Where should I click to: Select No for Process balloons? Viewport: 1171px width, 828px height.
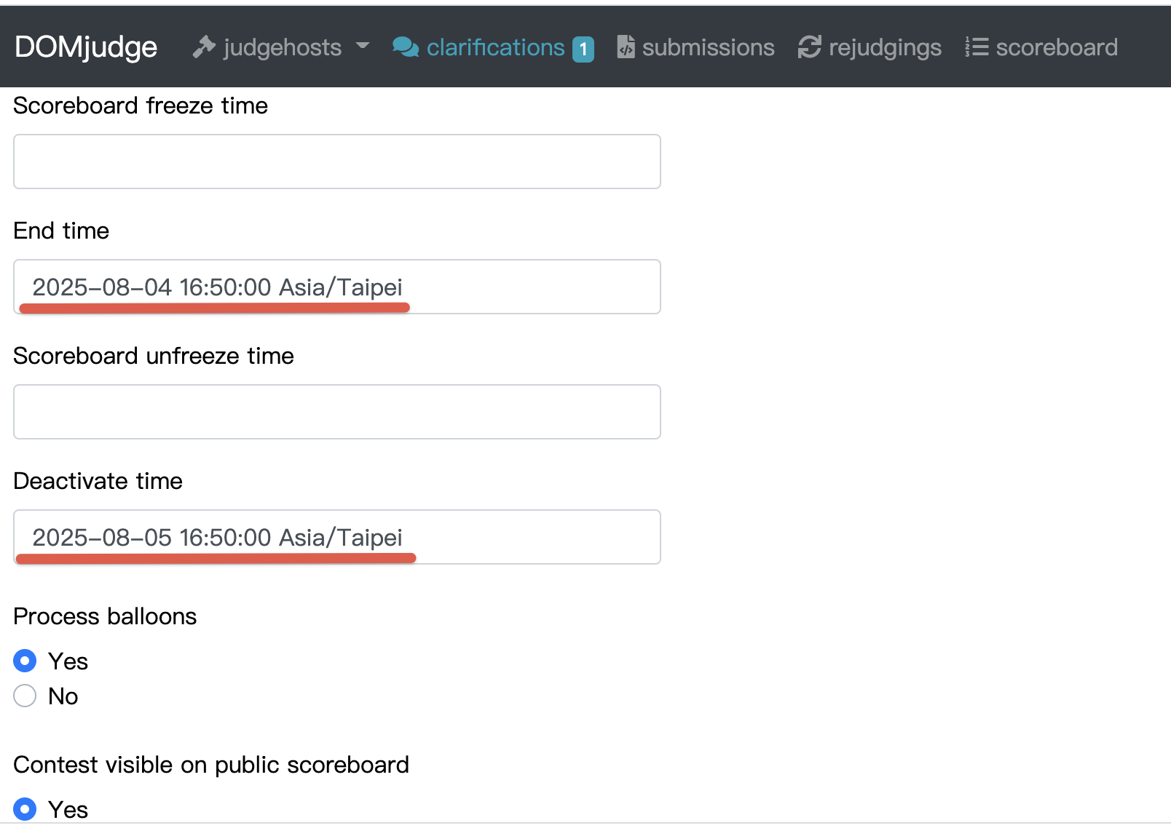coord(25,696)
